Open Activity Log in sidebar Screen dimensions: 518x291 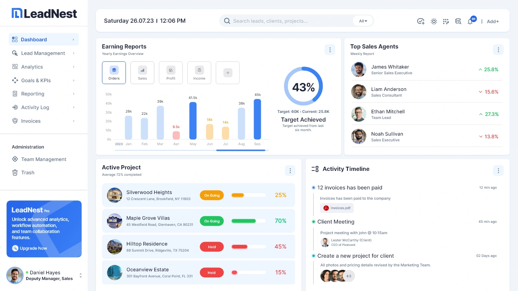point(44,107)
